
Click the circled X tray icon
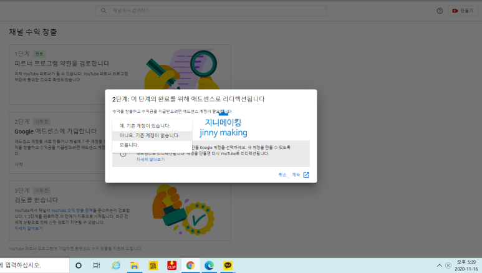(448, 266)
